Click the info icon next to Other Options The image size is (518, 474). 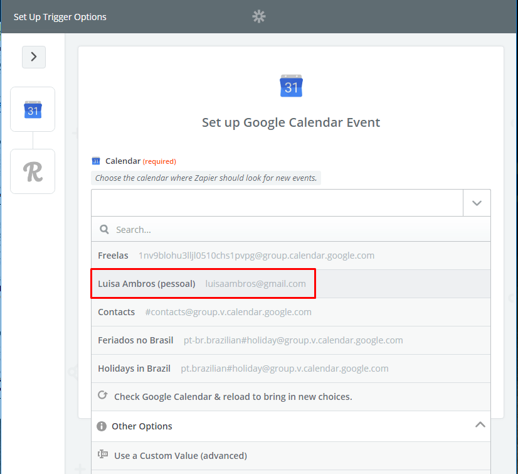[102, 426]
